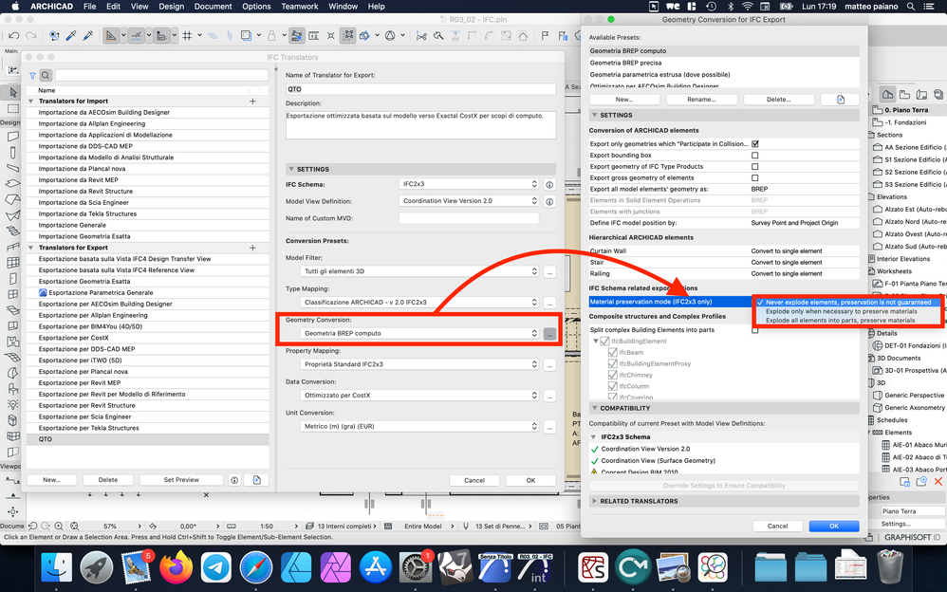Image resolution: width=947 pixels, height=592 pixels.
Task: Add a new export translator with plus
Action: point(253,248)
